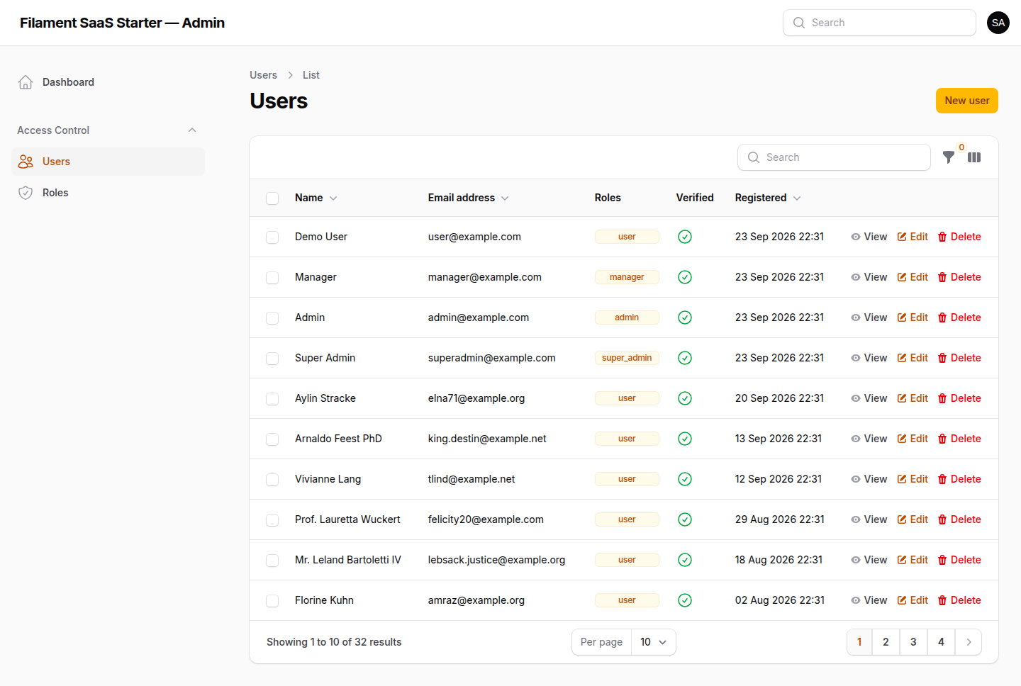Click into the table Search input
The width and height of the screenshot is (1021, 686).
coord(834,157)
